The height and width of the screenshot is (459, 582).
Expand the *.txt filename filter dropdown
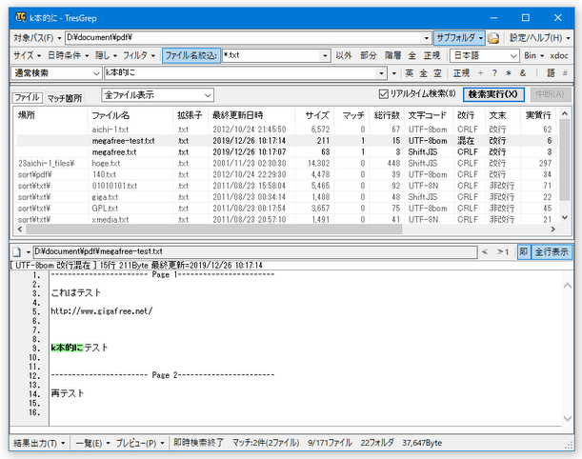pyautogui.click(x=325, y=55)
